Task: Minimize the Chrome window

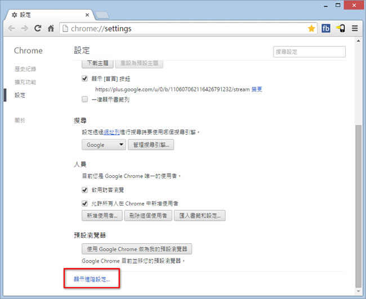Action: pos(325,5)
